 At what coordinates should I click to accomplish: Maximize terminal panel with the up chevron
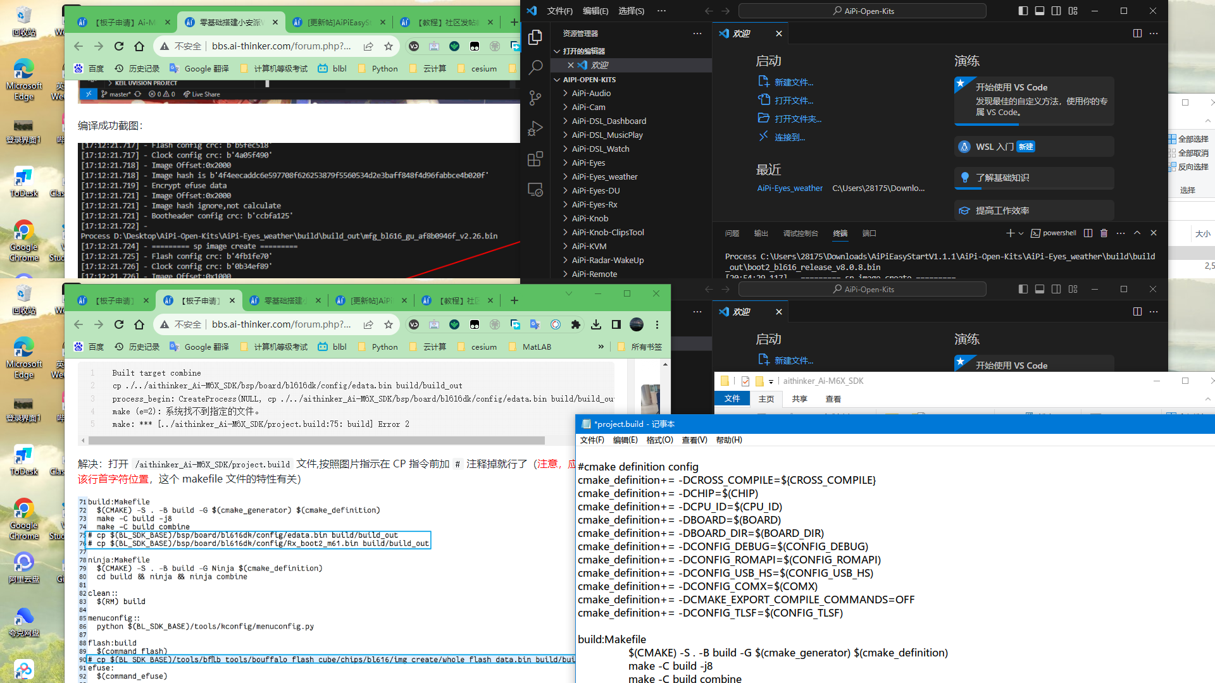pos(1137,233)
